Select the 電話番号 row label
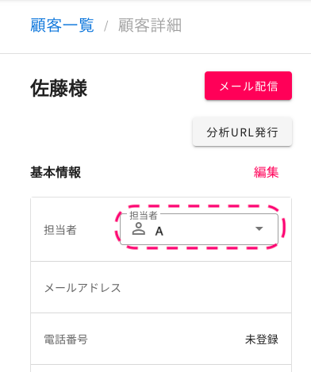 point(66,339)
